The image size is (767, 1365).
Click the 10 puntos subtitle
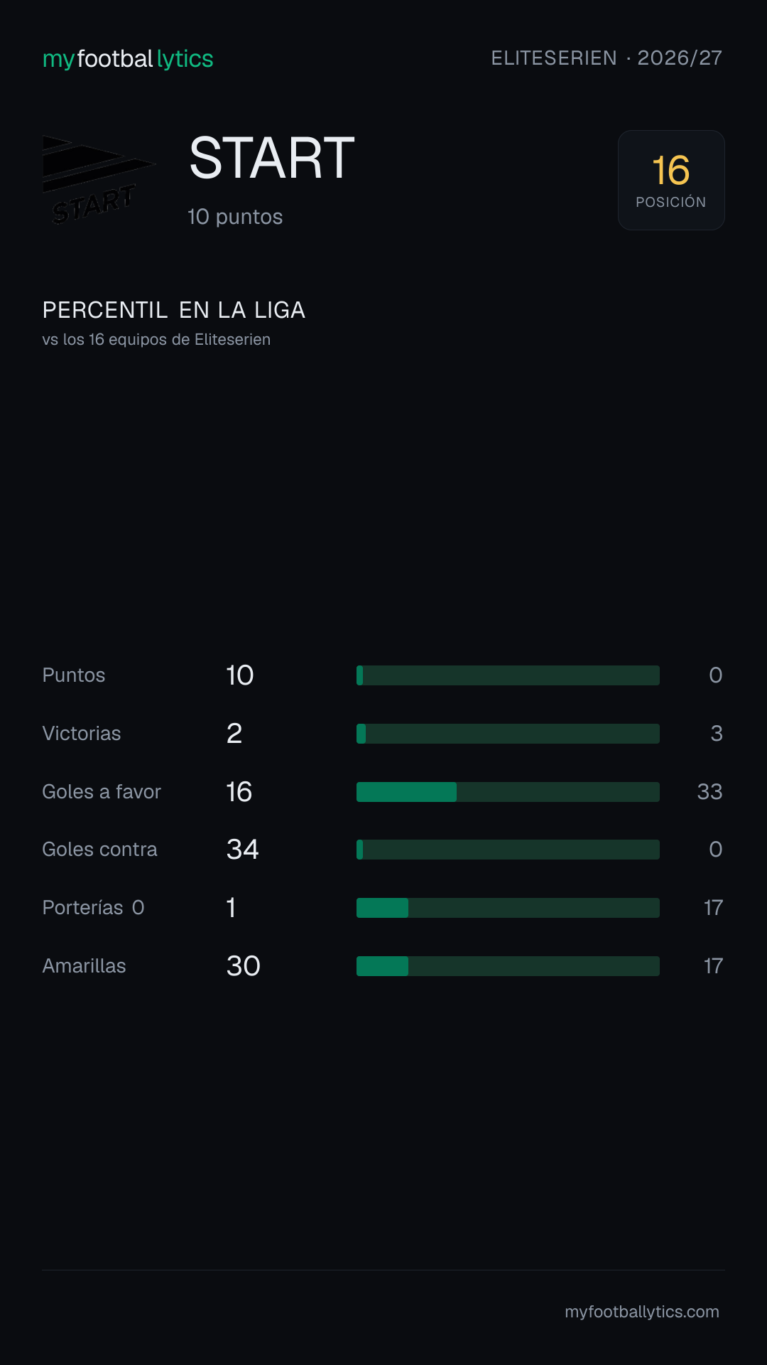click(235, 217)
